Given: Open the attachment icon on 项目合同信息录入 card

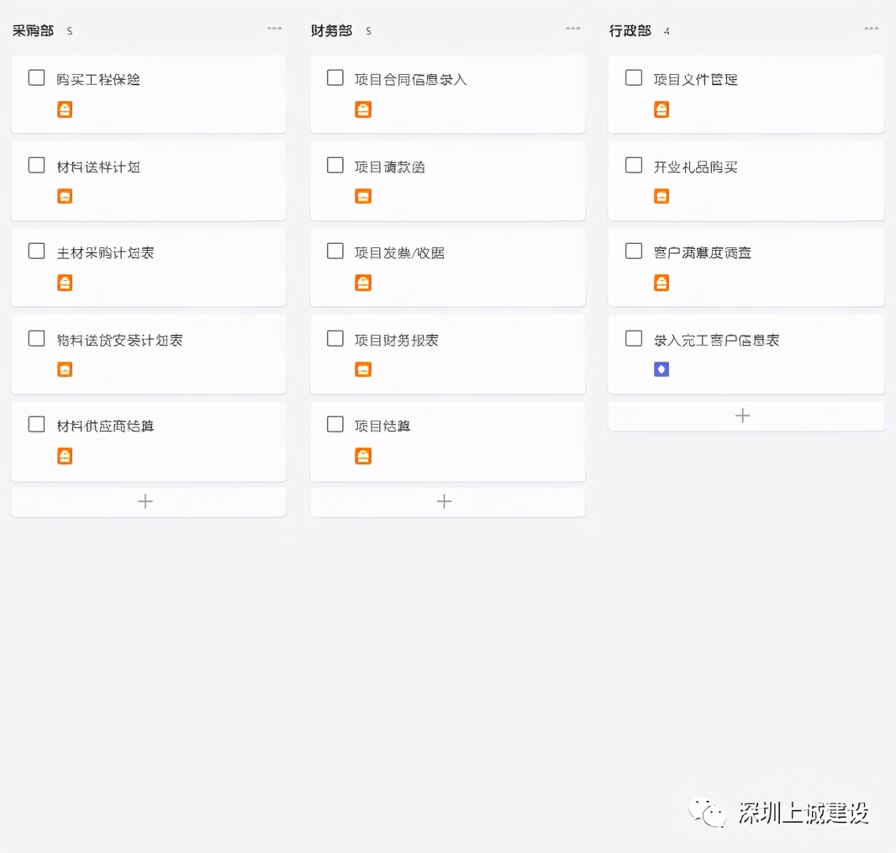Looking at the screenshot, I should point(362,109).
